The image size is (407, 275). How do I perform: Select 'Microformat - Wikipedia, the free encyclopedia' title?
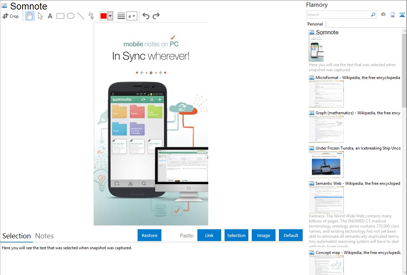pyautogui.click(x=358, y=78)
